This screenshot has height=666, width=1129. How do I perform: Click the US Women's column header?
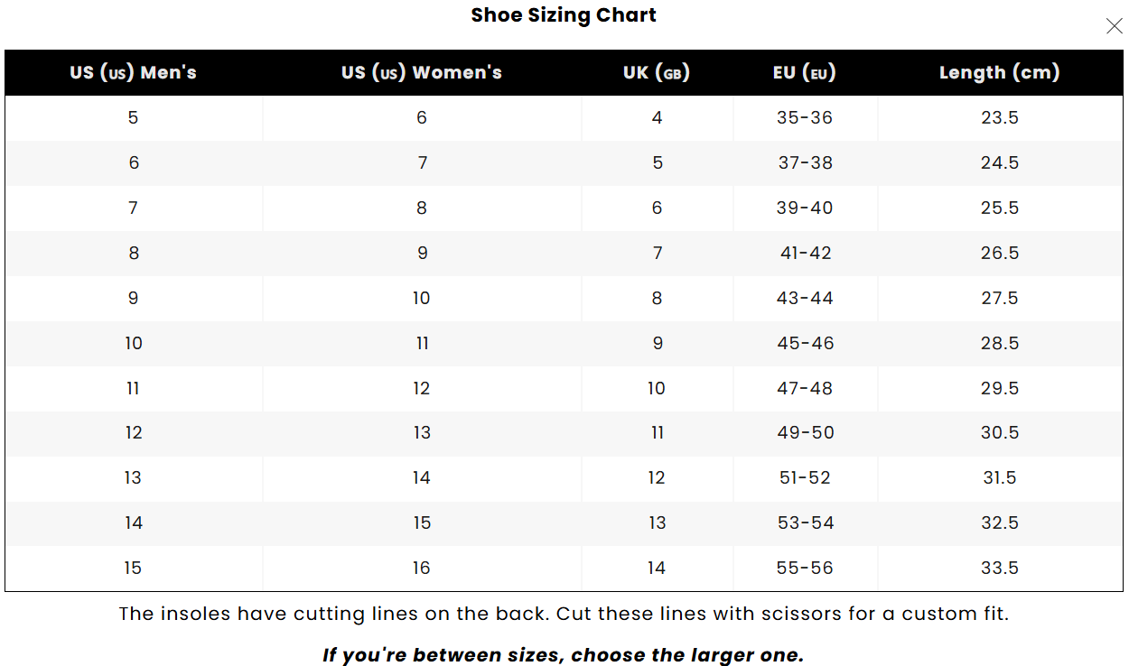(421, 72)
